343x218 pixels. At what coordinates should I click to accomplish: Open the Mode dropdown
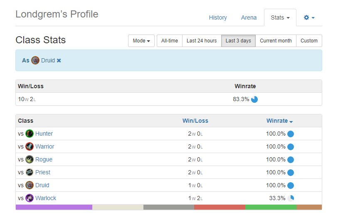point(141,41)
